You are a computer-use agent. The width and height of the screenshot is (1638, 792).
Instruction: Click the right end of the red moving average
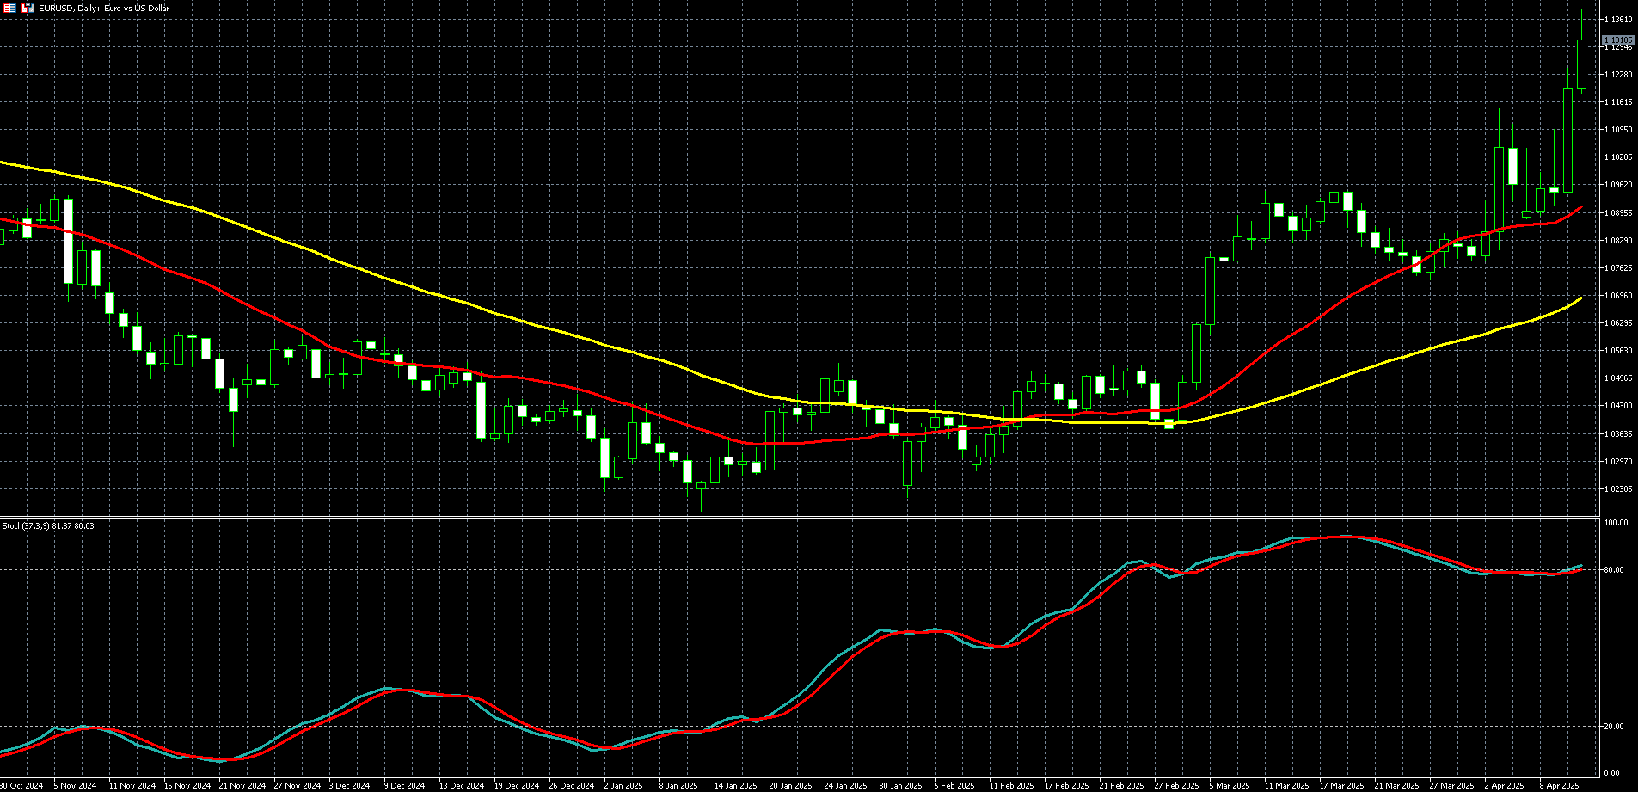(1580, 208)
